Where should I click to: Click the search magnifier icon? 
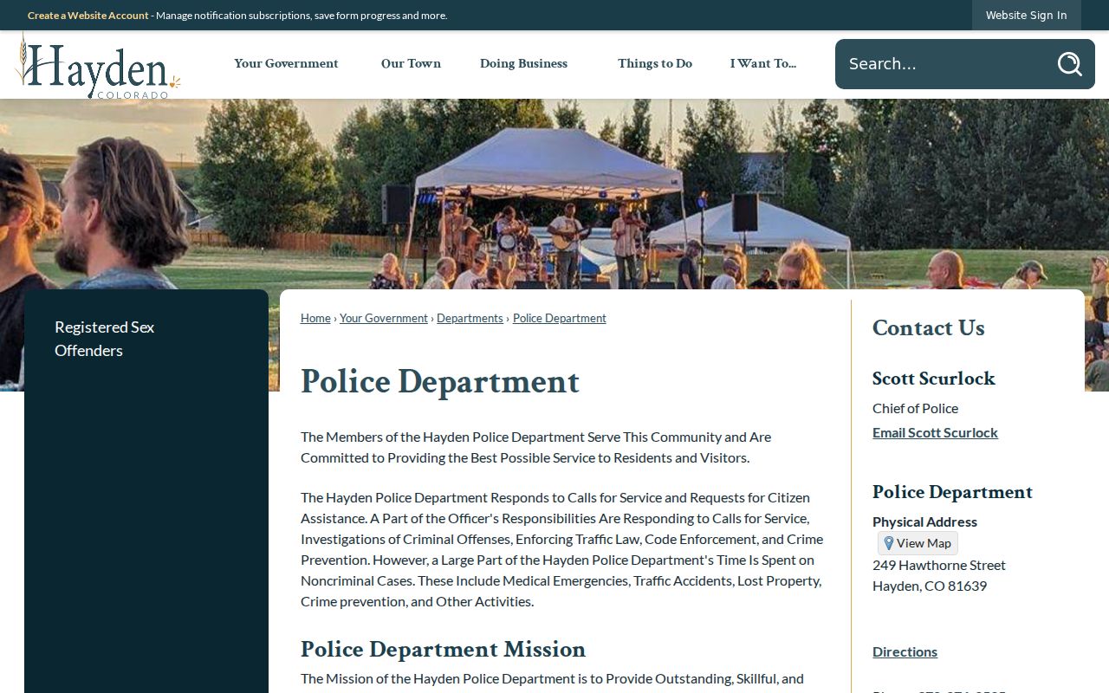coord(1069,64)
